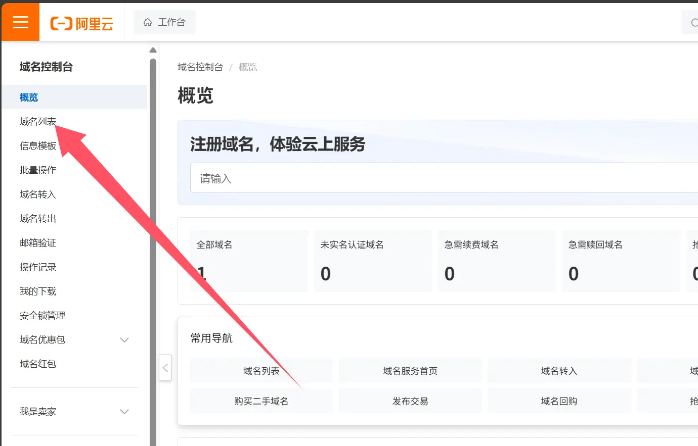Open the 未实名认证域名 statistics card

tap(373, 261)
